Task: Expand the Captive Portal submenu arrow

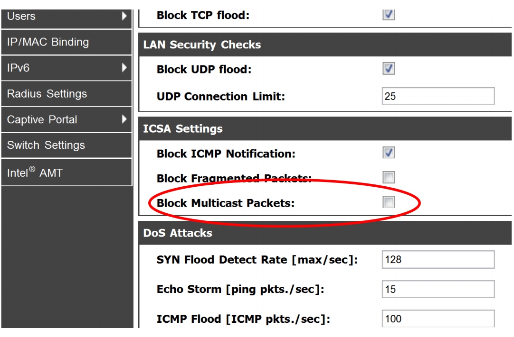Action: point(124,119)
